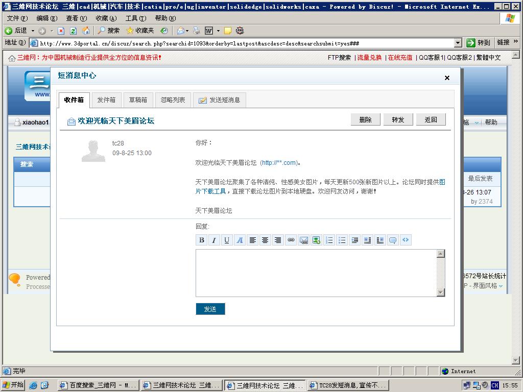Screen dimensions: 523x392
Task: Click the IE Back button
Action: click(16, 31)
